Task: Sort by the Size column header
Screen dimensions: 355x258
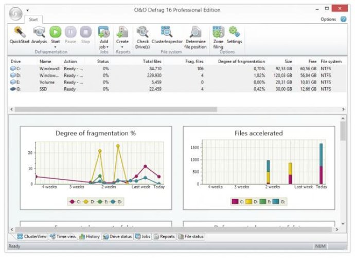Action: 288,62
